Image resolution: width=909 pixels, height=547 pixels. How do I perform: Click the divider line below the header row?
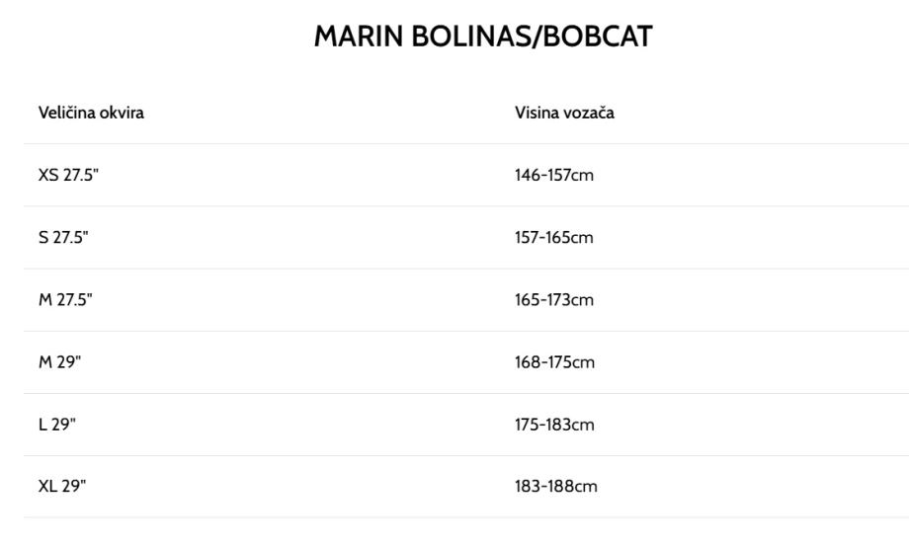[x=466, y=144]
